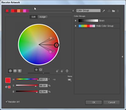Switch to the Assign tab
Image resolution: width=126 pixels, height=110 pixels.
43,17
